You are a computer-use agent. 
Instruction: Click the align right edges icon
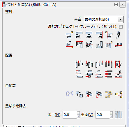pos(99,35)
